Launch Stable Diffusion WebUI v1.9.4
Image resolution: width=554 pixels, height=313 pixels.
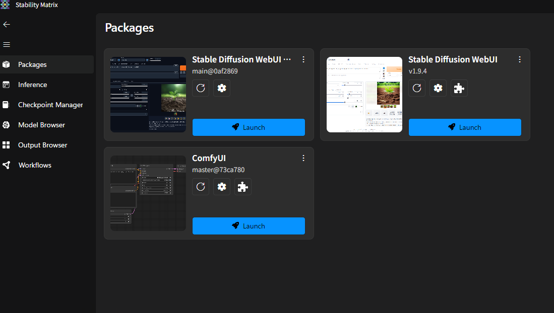tap(465, 127)
